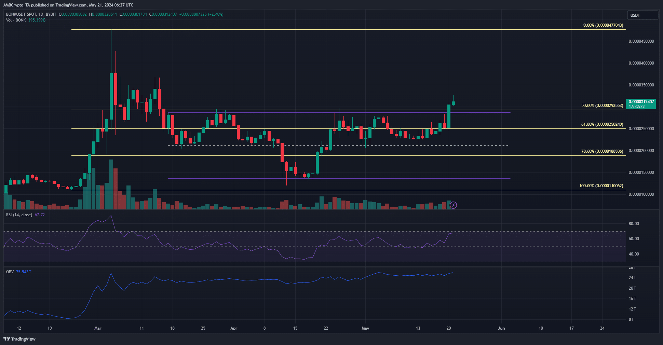
Task: Select the OBV indicator label
Action: click(10, 272)
